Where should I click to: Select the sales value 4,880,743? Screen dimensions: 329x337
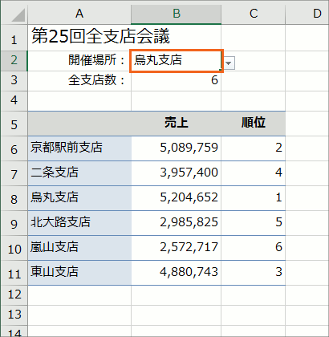pyautogui.click(x=177, y=273)
